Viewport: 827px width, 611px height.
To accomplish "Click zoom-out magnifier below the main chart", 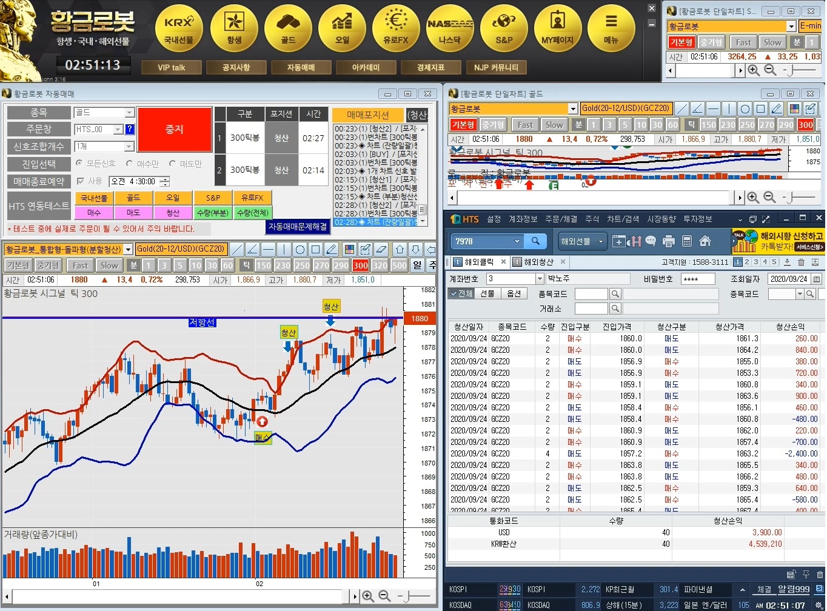I will 384,596.
